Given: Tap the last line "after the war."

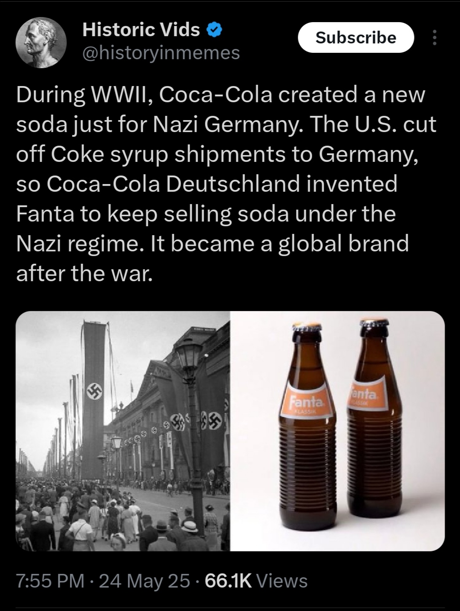Looking at the screenshot, I should click(x=83, y=273).
